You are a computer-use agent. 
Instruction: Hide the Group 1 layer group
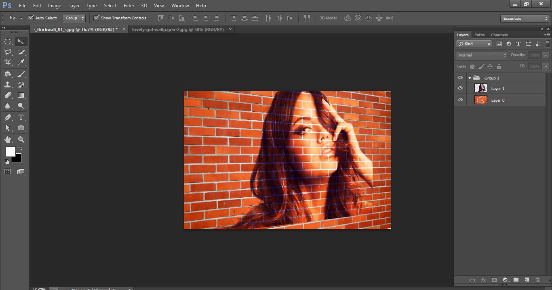click(460, 77)
